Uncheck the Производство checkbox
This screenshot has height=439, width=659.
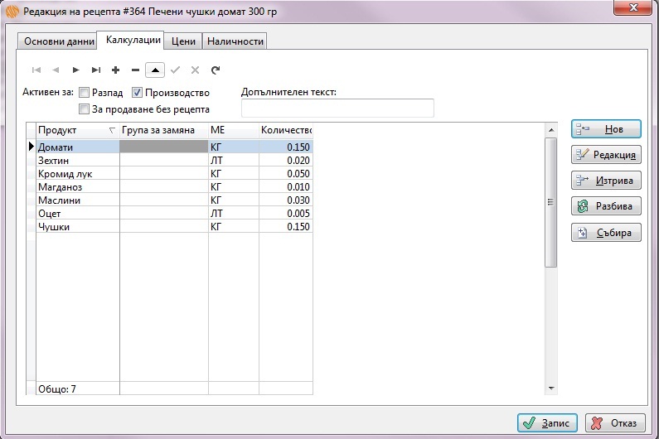[138, 93]
